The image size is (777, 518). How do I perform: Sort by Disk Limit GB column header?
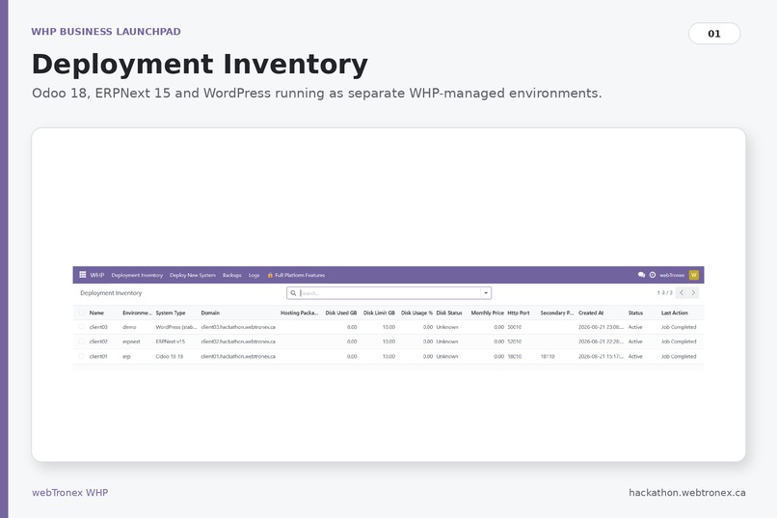[x=379, y=313]
